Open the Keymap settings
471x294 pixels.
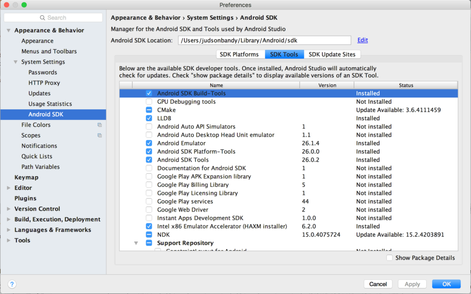click(x=26, y=177)
